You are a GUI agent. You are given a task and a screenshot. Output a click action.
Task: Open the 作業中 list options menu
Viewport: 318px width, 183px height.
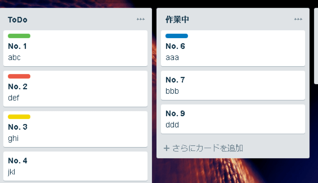click(298, 19)
